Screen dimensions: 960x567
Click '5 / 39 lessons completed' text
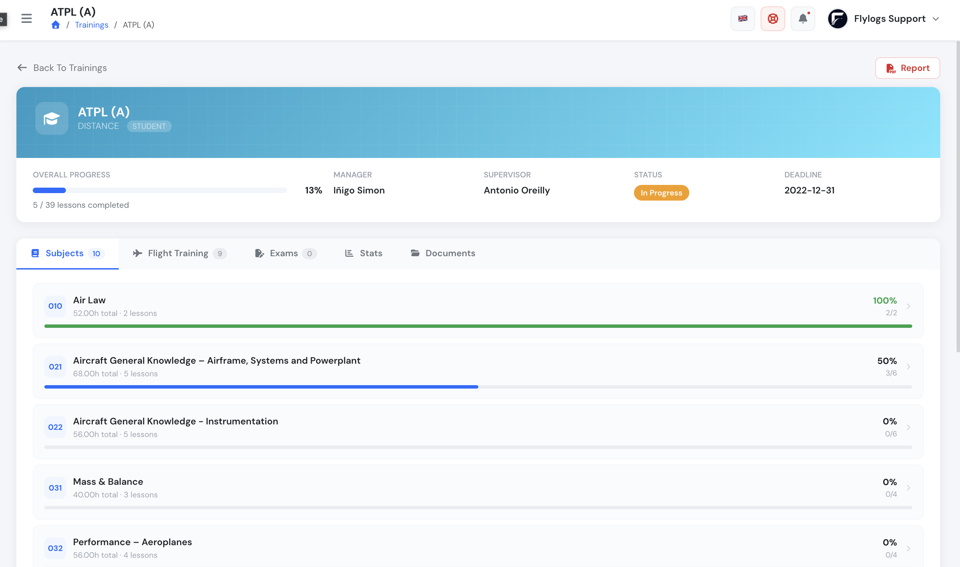pyautogui.click(x=81, y=205)
